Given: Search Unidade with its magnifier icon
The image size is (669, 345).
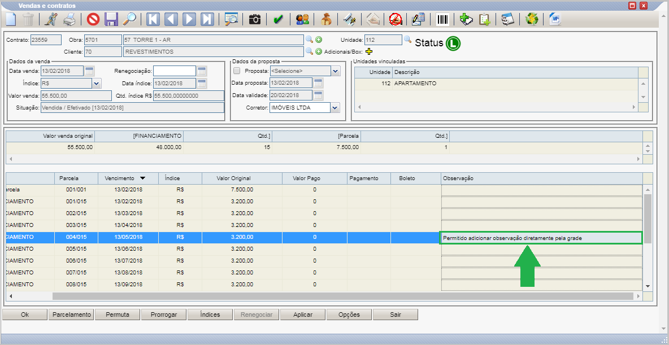Looking at the screenshot, I should [407, 40].
